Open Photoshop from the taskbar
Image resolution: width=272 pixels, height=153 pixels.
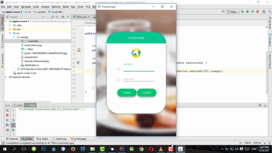coord(43,149)
